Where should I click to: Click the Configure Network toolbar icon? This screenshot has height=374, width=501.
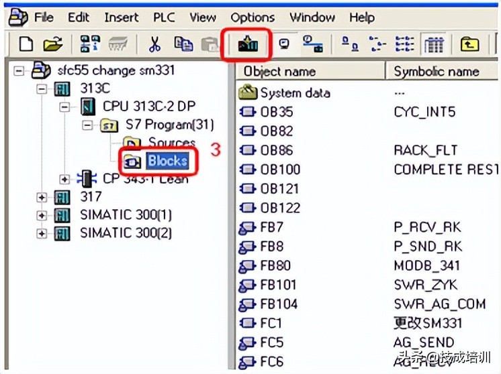313,44
